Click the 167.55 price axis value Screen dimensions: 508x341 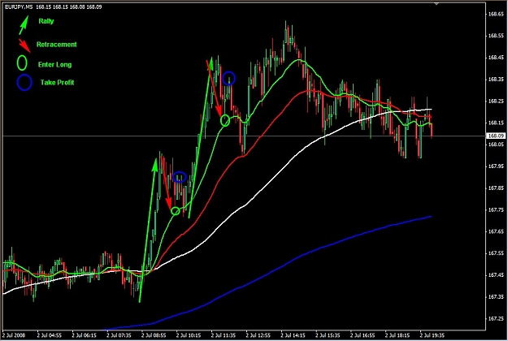(496, 253)
